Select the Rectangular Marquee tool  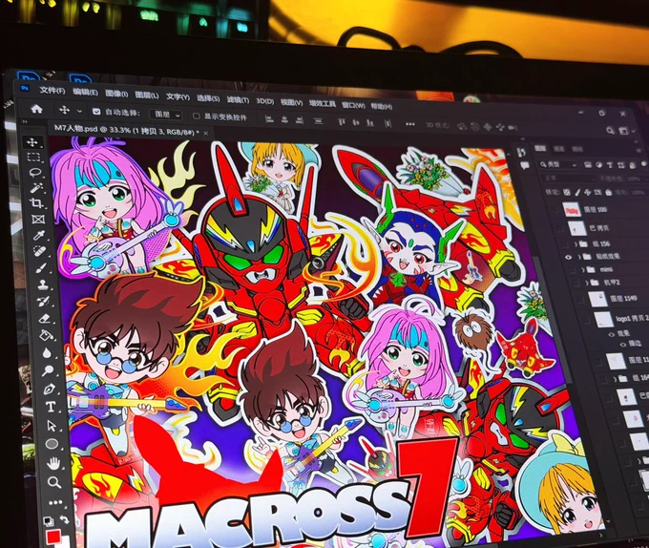(x=33, y=158)
